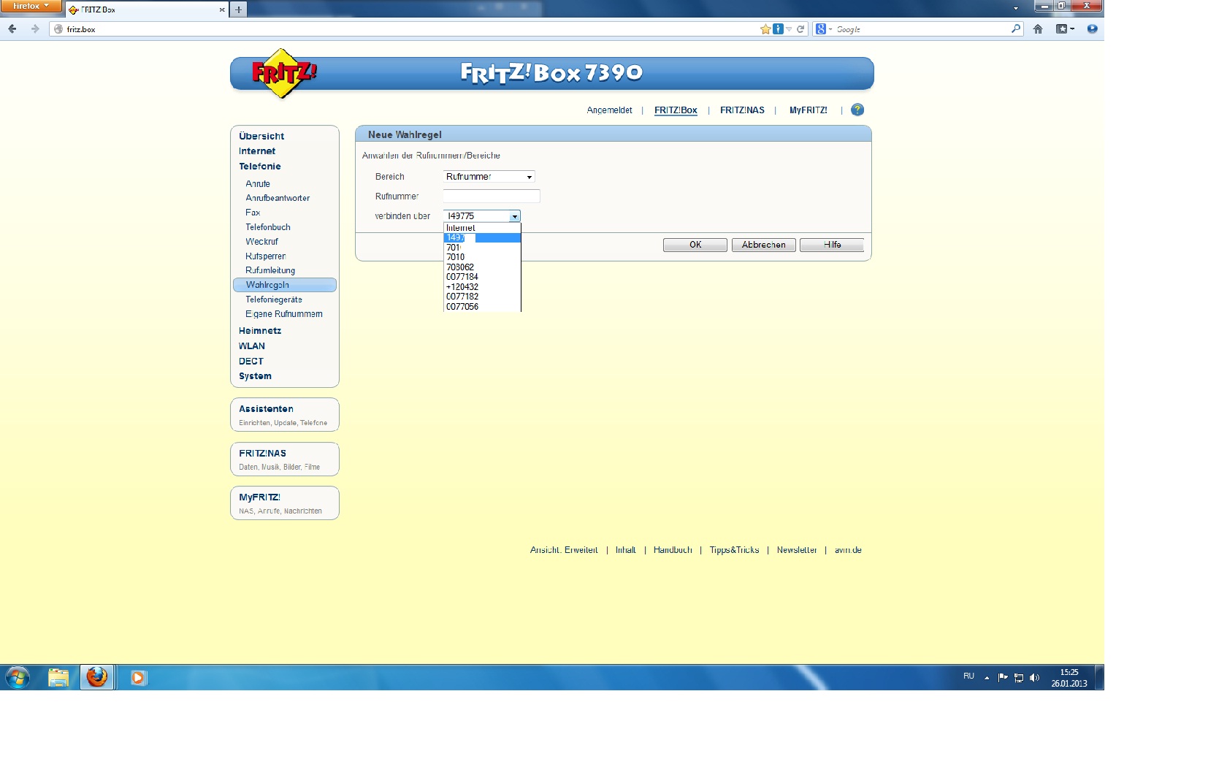Click the Hilfe button
The image size is (1227, 767).
(832, 245)
